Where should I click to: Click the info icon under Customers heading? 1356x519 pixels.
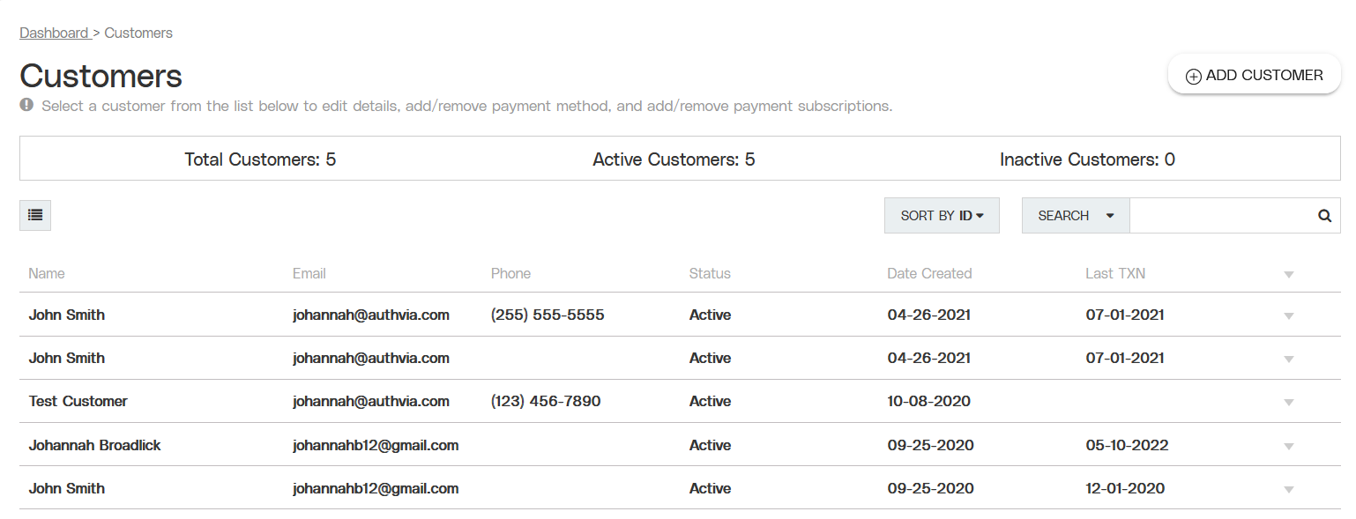click(26, 105)
